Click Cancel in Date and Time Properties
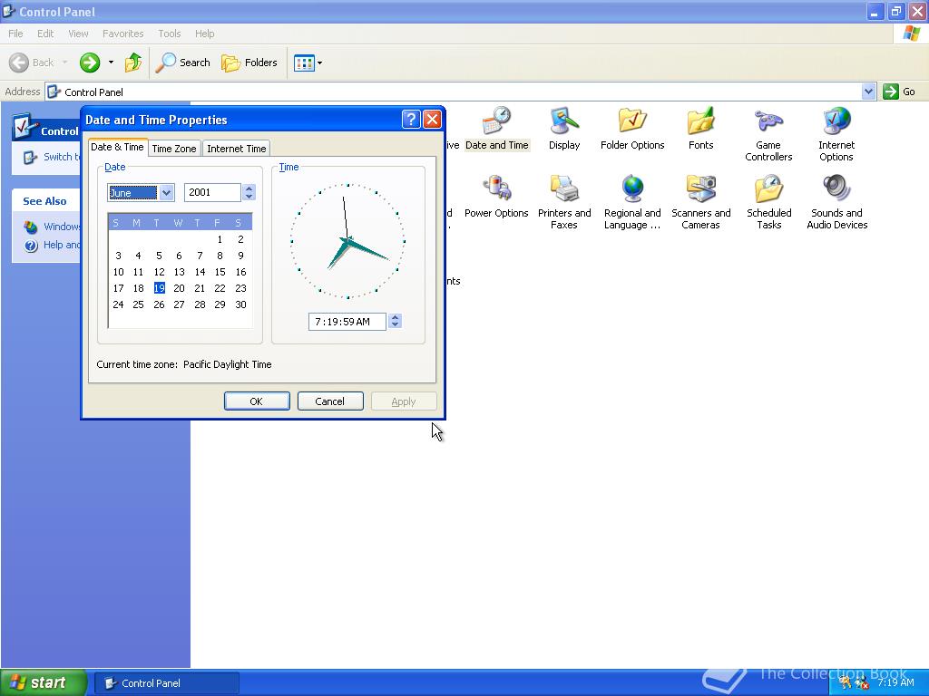This screenshot has width=929, height=696. (330, 401)
